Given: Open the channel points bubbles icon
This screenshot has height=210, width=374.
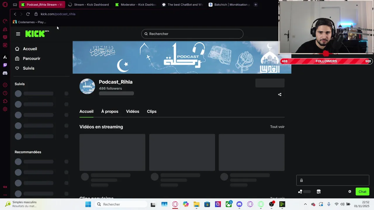Looking at the screenshot, I should point(300,192).
